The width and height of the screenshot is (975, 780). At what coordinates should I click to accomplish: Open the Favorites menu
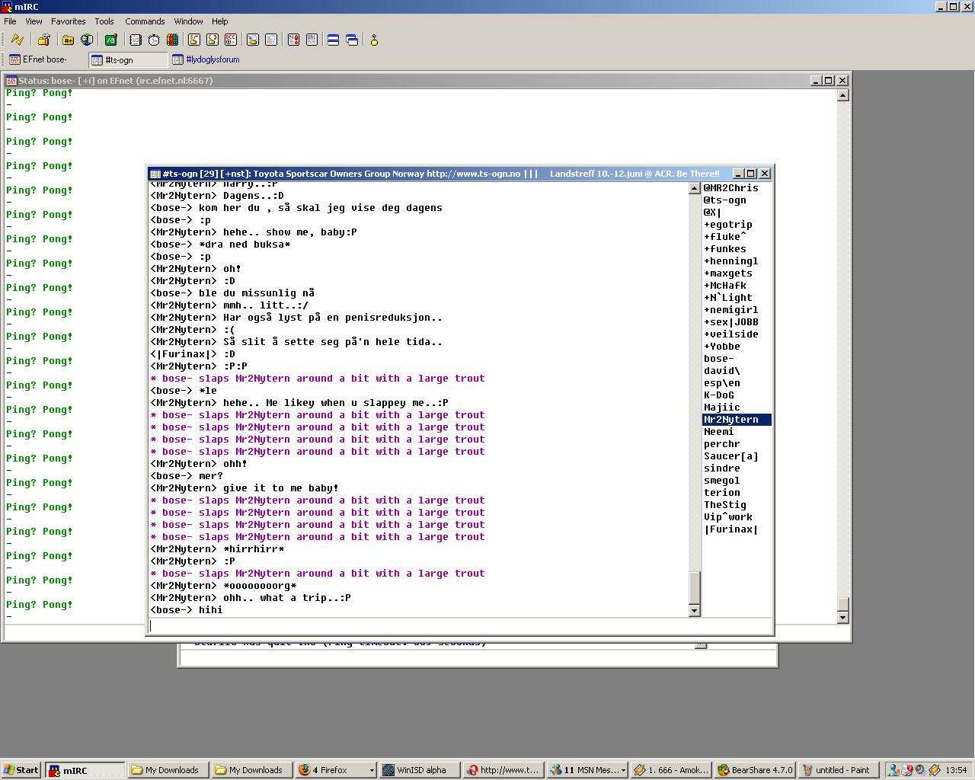(x=68, y=21)
